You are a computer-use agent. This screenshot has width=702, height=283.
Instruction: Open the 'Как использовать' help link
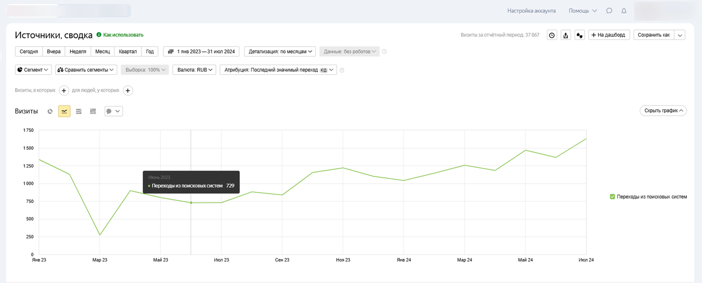point(123,35)
